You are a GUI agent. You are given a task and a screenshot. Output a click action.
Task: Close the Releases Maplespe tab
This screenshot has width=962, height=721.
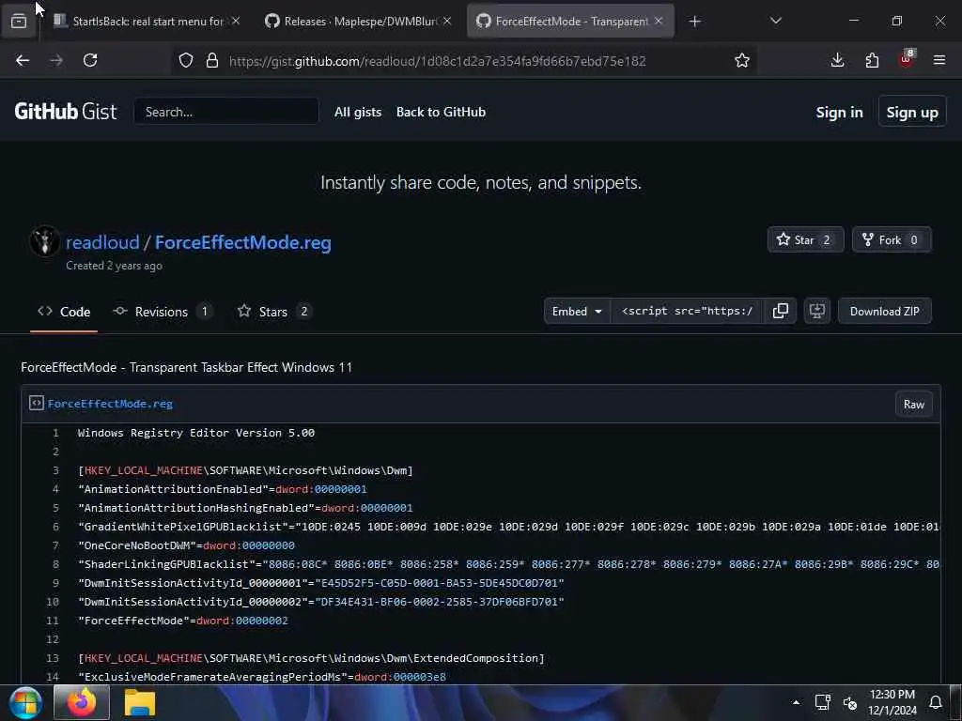pos(447,22)
